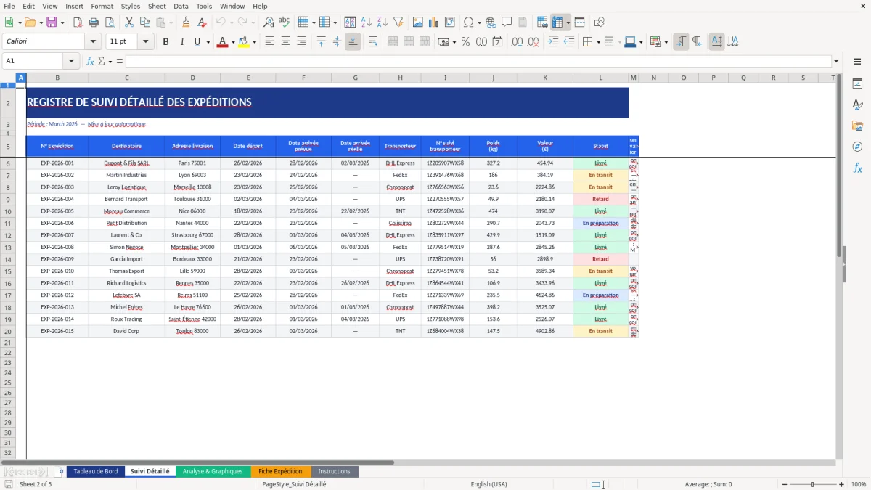Click Define Print Area icon

click(x=542, y=23)
